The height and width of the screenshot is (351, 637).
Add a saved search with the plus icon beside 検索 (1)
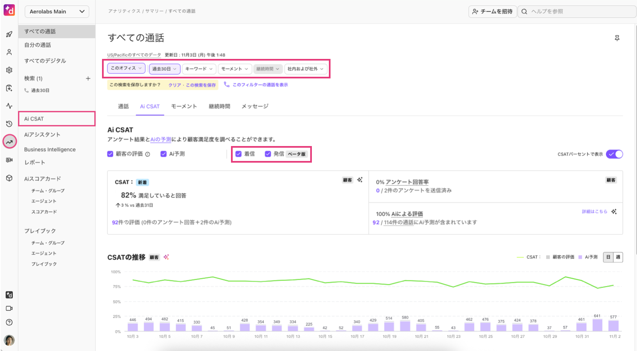point(88,78)
